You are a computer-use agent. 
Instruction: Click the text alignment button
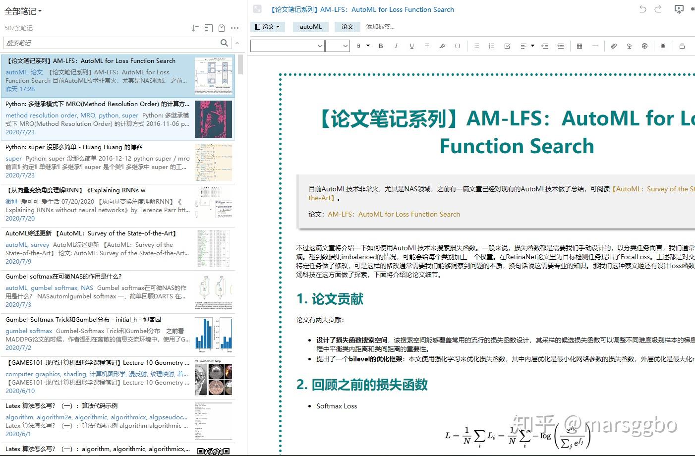point(523,46)
